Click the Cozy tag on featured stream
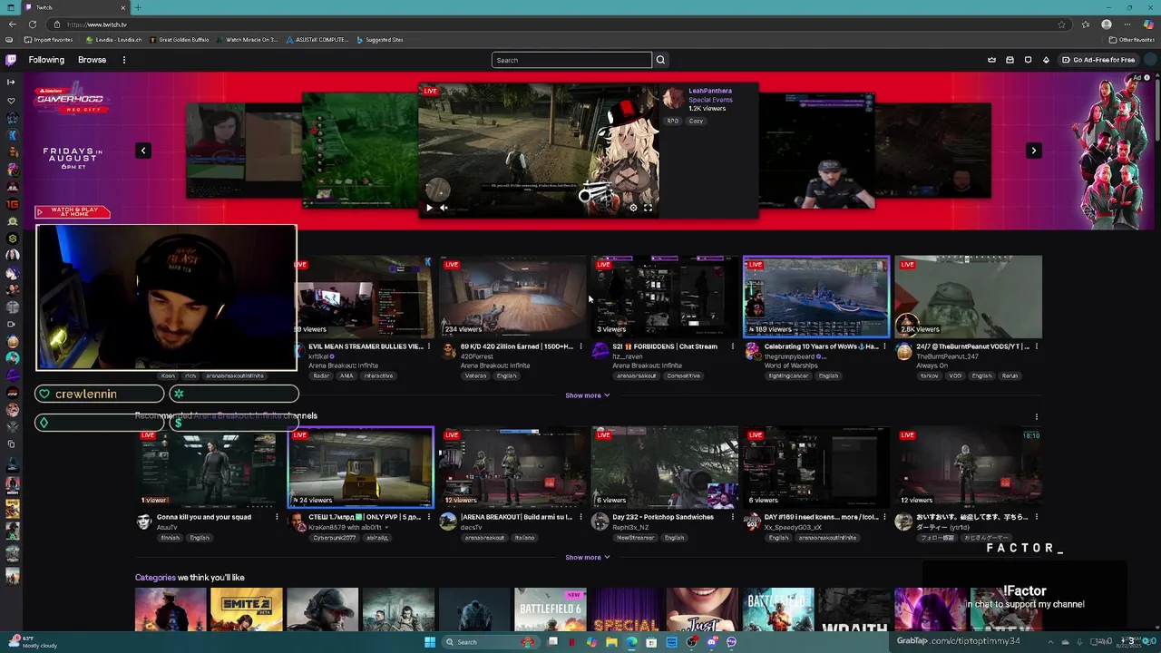This screenshot has height=653, width=1161. point(696,121)
